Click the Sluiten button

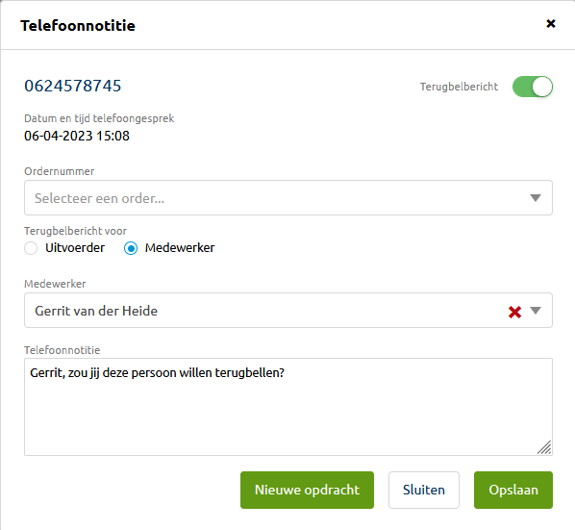tap(424, 490)
